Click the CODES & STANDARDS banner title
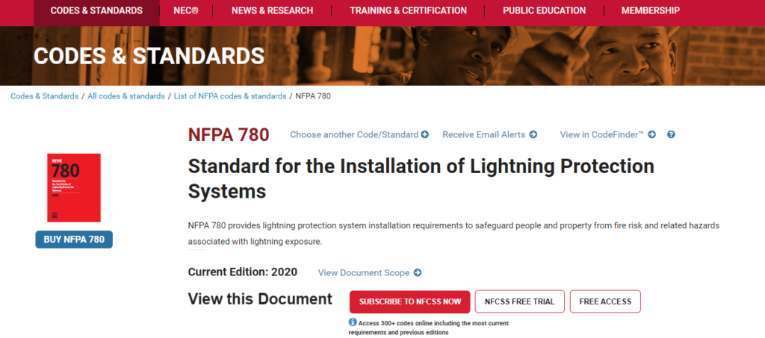The width and height of the screenshot is (765, 338). click(149, 56)
